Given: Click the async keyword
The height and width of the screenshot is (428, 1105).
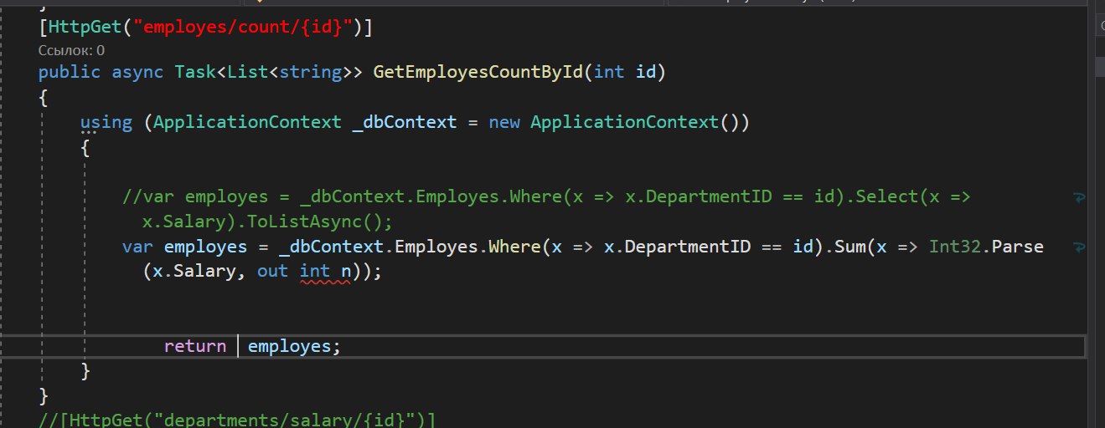Looking at the screenshot, I should (x=137, y=72).
